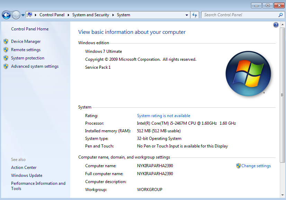Click in the Search Control Panel field
Image resolution: width=286 pixels, height=200 pixels.
[x=239, y=15]
